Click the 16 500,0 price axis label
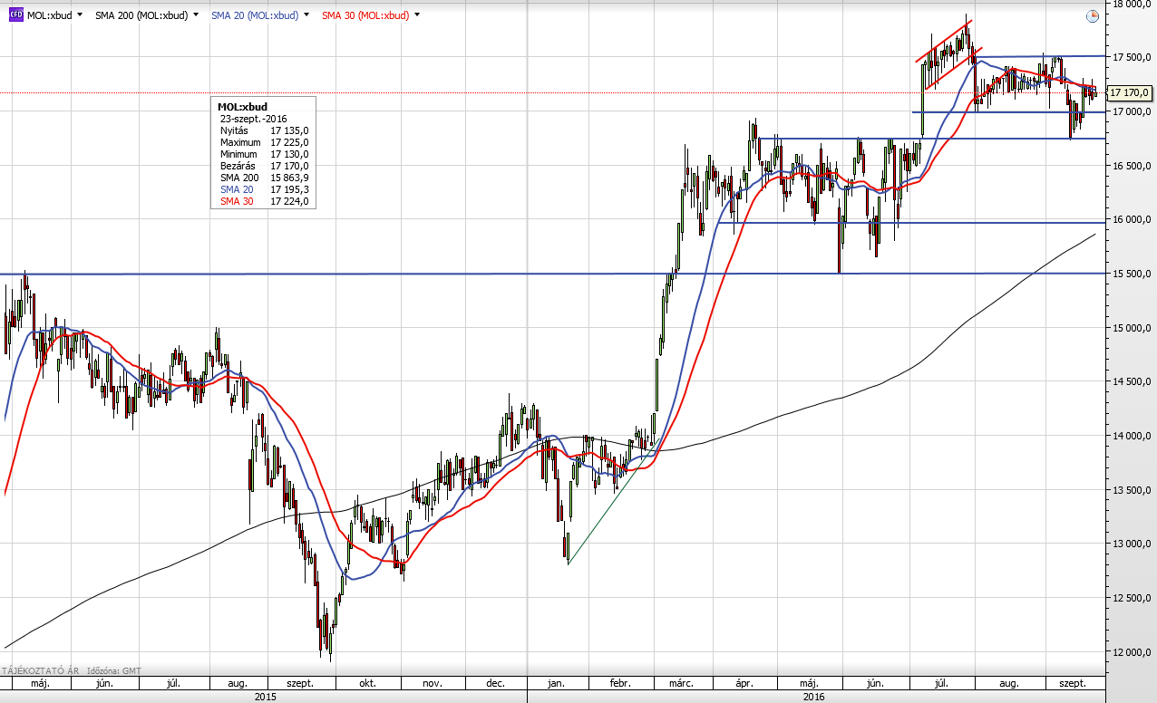1157x703 pixels. point(1133,166)
